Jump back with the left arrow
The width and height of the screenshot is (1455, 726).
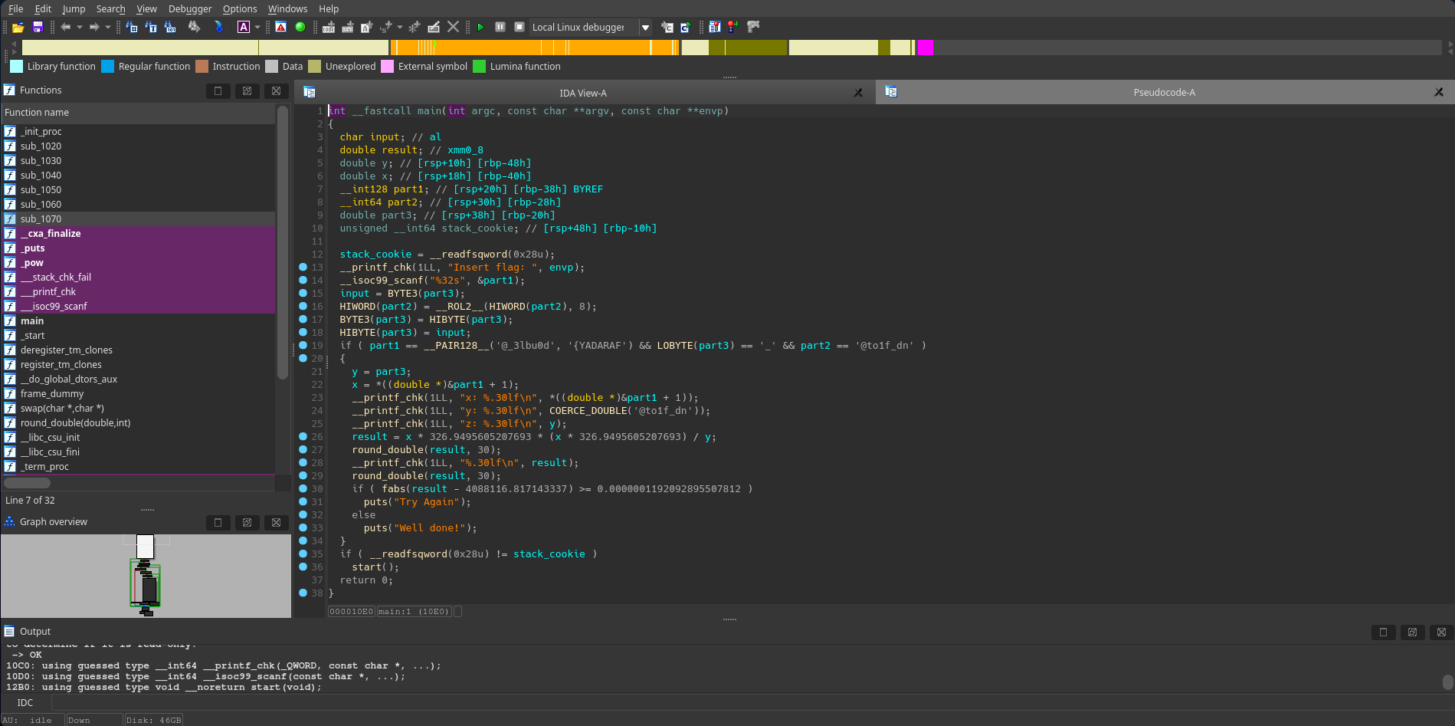coord(66,27)
